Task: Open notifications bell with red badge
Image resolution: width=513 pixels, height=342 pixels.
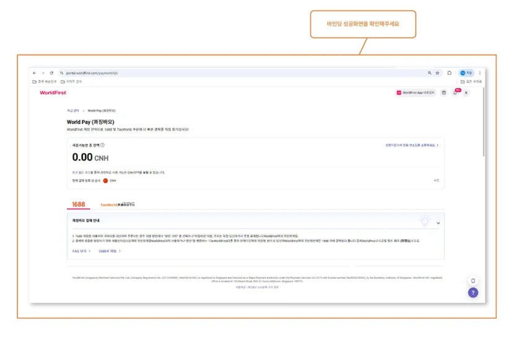Action: [x=455, y=92]
